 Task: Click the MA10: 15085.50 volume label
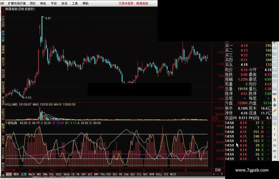tap(65, 104)
